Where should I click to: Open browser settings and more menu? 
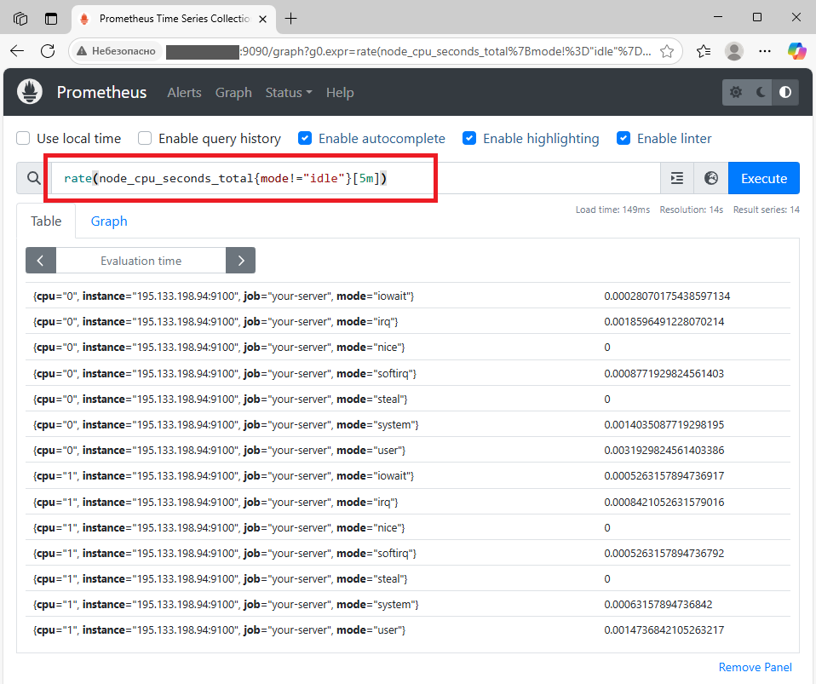click(x=765, y=51)
